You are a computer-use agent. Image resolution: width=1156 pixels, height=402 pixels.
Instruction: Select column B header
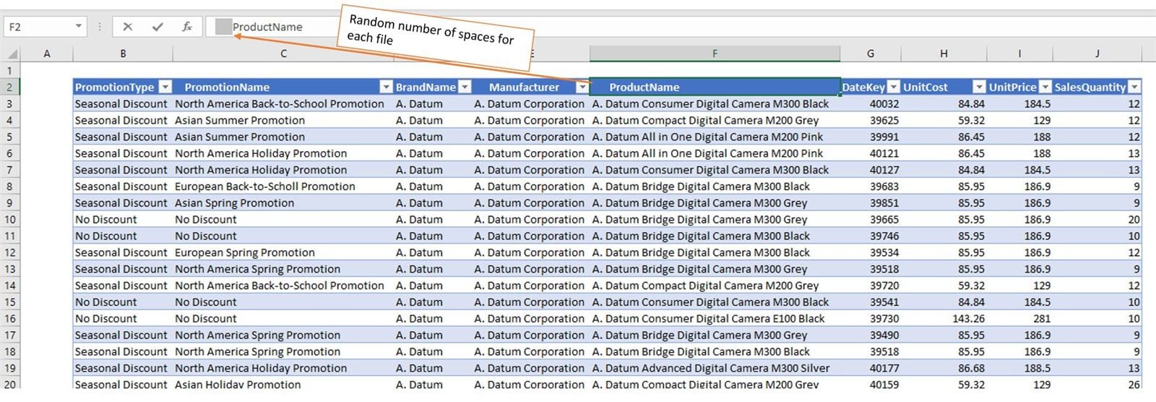tap(123, 54)
